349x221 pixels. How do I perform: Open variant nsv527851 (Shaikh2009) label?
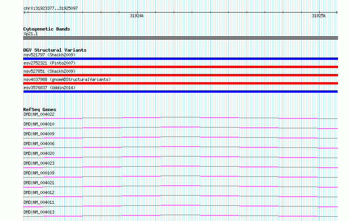coord(49,71)
